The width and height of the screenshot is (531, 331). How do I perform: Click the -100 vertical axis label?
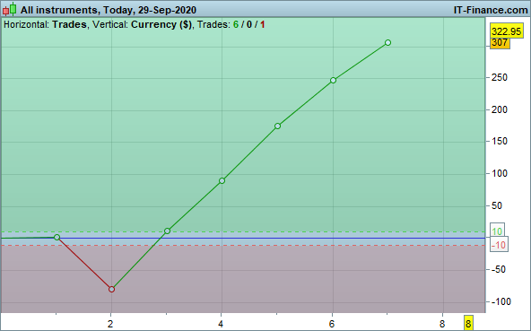[501, 302]
